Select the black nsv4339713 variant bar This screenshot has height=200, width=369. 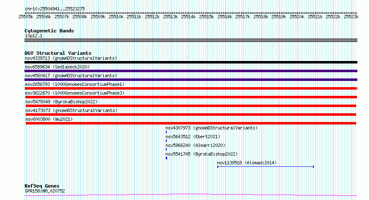click(x=191, y=62)
